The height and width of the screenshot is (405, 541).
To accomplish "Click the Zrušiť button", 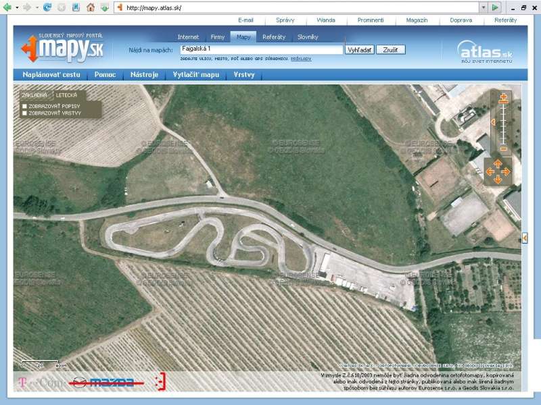I will point(390,49).
